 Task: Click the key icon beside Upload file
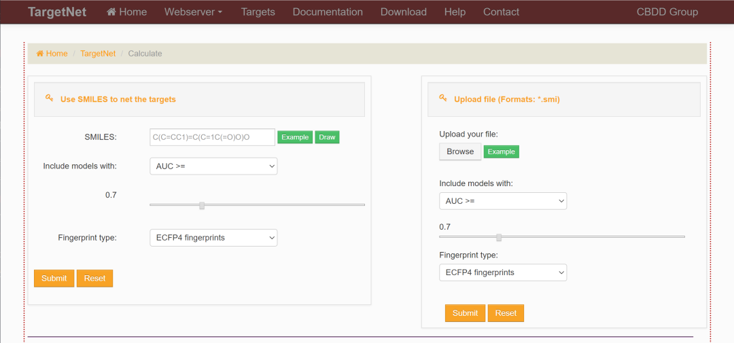pos(443,98)
